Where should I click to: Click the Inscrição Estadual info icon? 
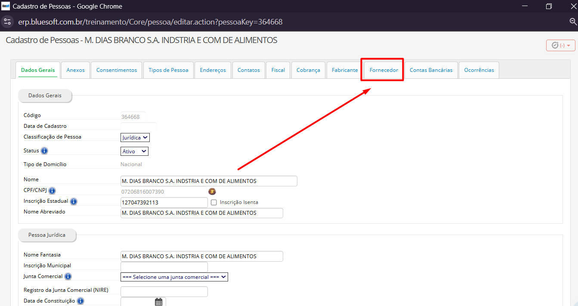click(74, 201)
